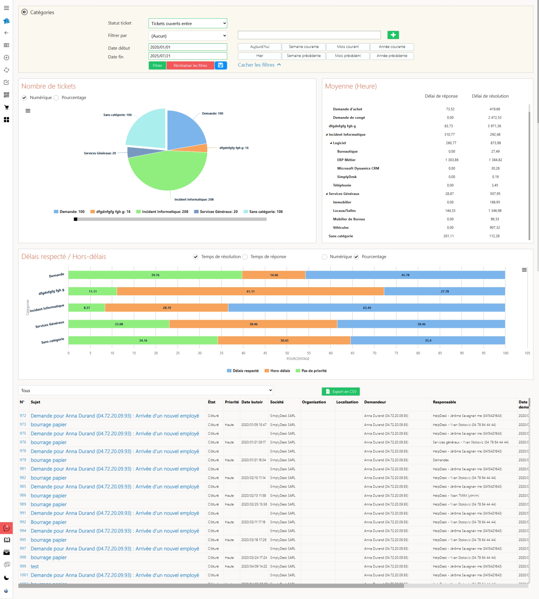
Task: Click the Export en CSV button
Action: [x=341, y=391]
